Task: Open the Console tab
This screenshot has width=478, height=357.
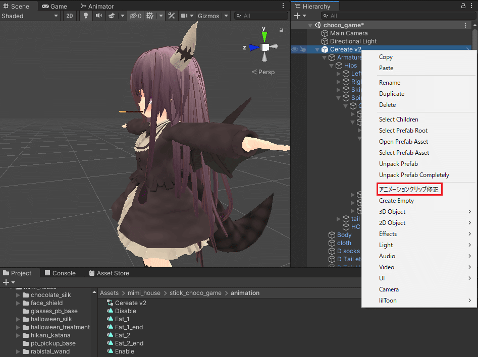Action: [61, 273]
